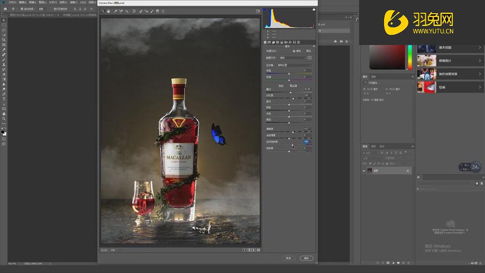Click the exposure slider handle
Image resolution: width=485 pixels, height=273 pixels.
(291, 92)
